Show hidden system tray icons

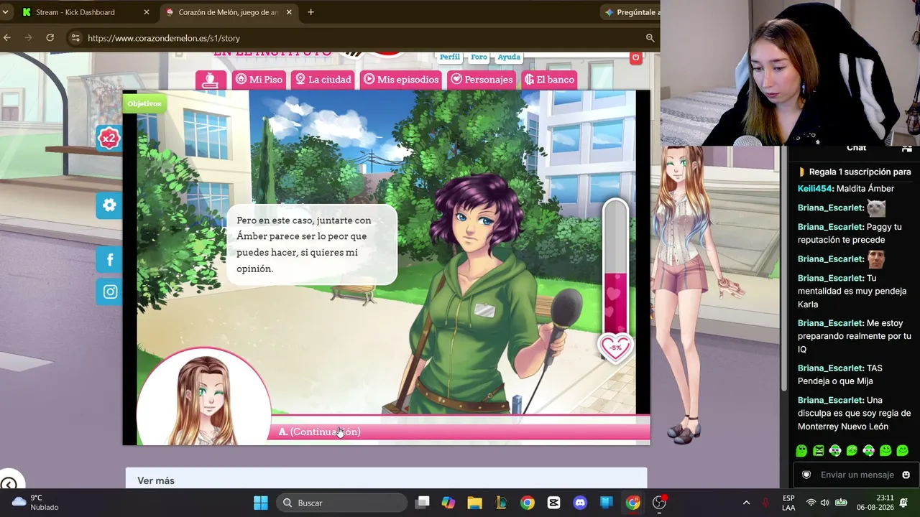(746, 503)
